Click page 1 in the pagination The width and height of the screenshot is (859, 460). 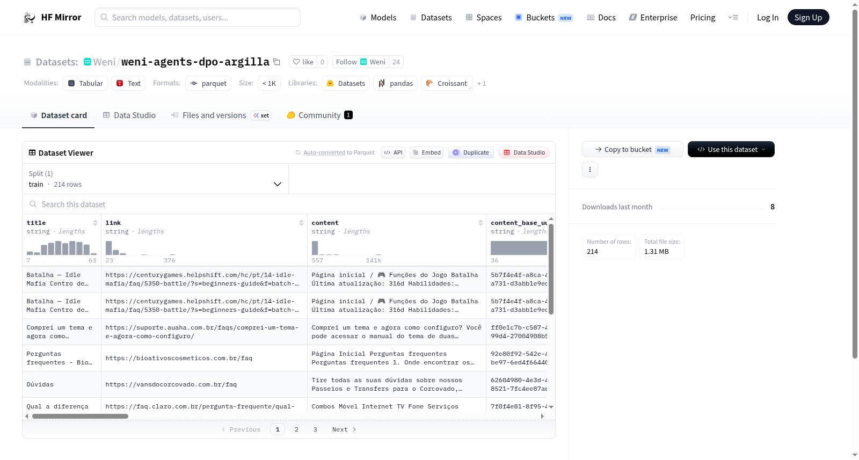click(x=278, y=429)
